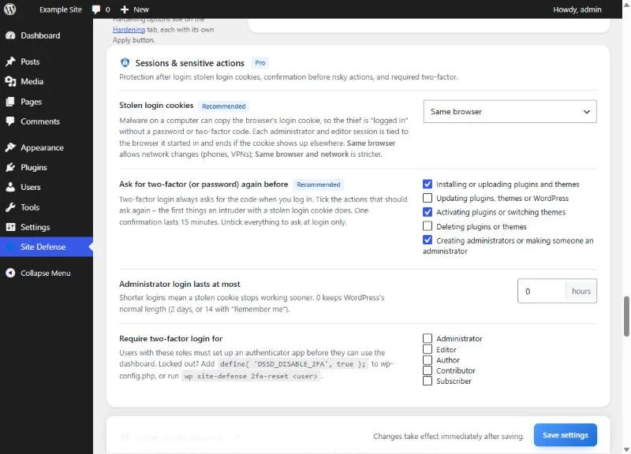The height and width of the screenshot is (454, 631).
Task: Select Site Defense menu item
Action: pyautogui.click(x=47, y=247)
